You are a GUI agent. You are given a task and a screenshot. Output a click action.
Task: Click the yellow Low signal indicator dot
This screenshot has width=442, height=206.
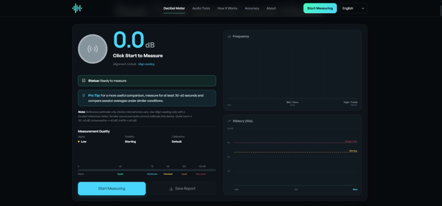79,142
